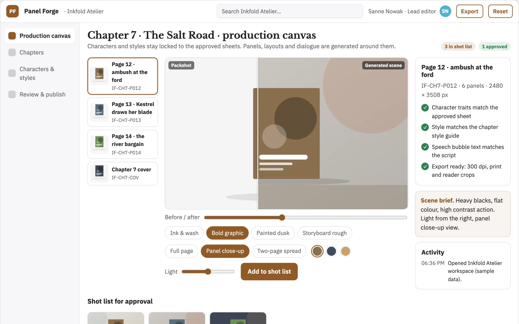
Task: Click the Review & publish sidebar icon
Action: (x=12, y=94)
